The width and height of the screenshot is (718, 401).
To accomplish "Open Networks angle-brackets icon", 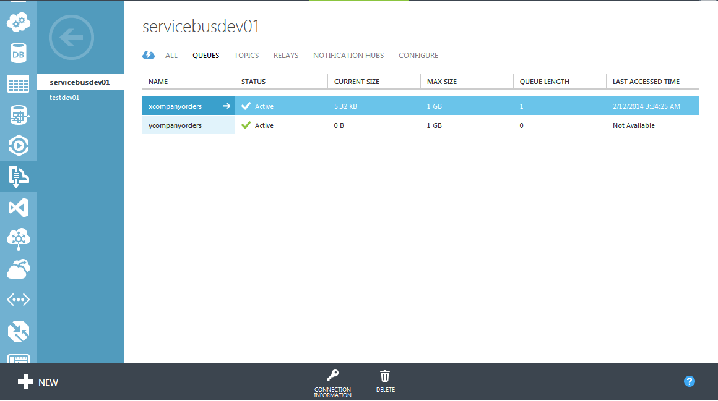I will [19, 300].
